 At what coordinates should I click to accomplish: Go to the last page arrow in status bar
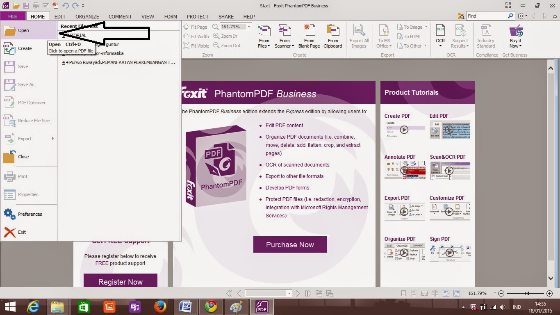(x=309, y=293)
